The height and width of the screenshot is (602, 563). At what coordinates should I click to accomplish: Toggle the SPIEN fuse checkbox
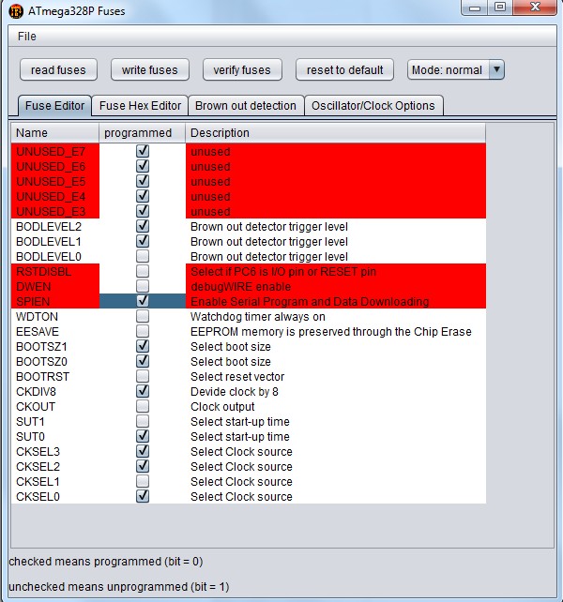[143, 301]
